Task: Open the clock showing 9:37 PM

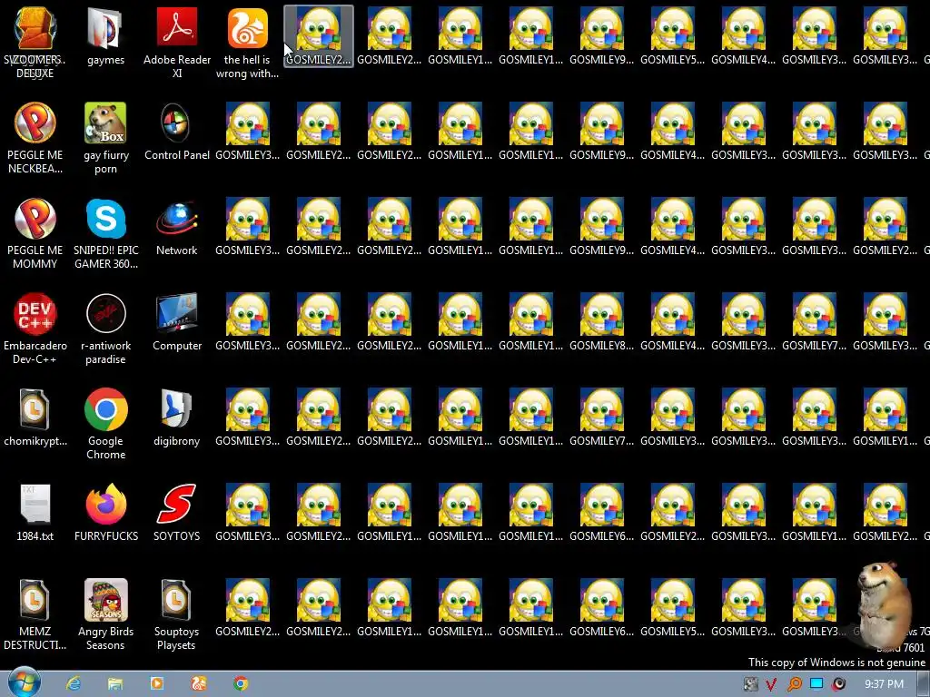Action: point(884,684)
